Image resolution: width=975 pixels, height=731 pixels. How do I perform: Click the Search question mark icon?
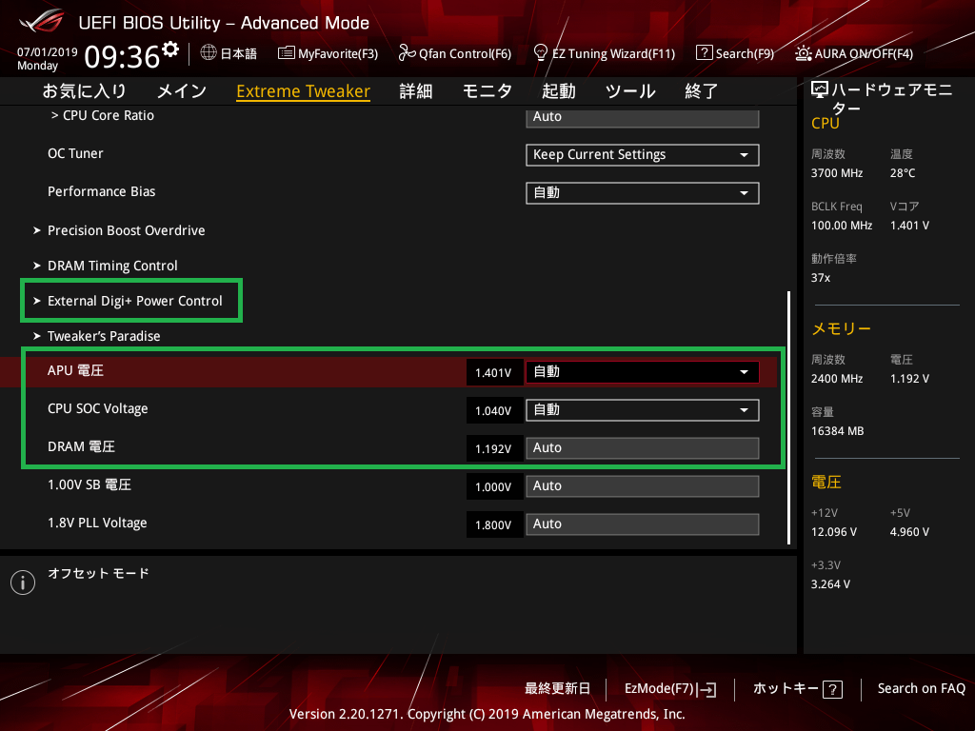click(x=704, y=53)
